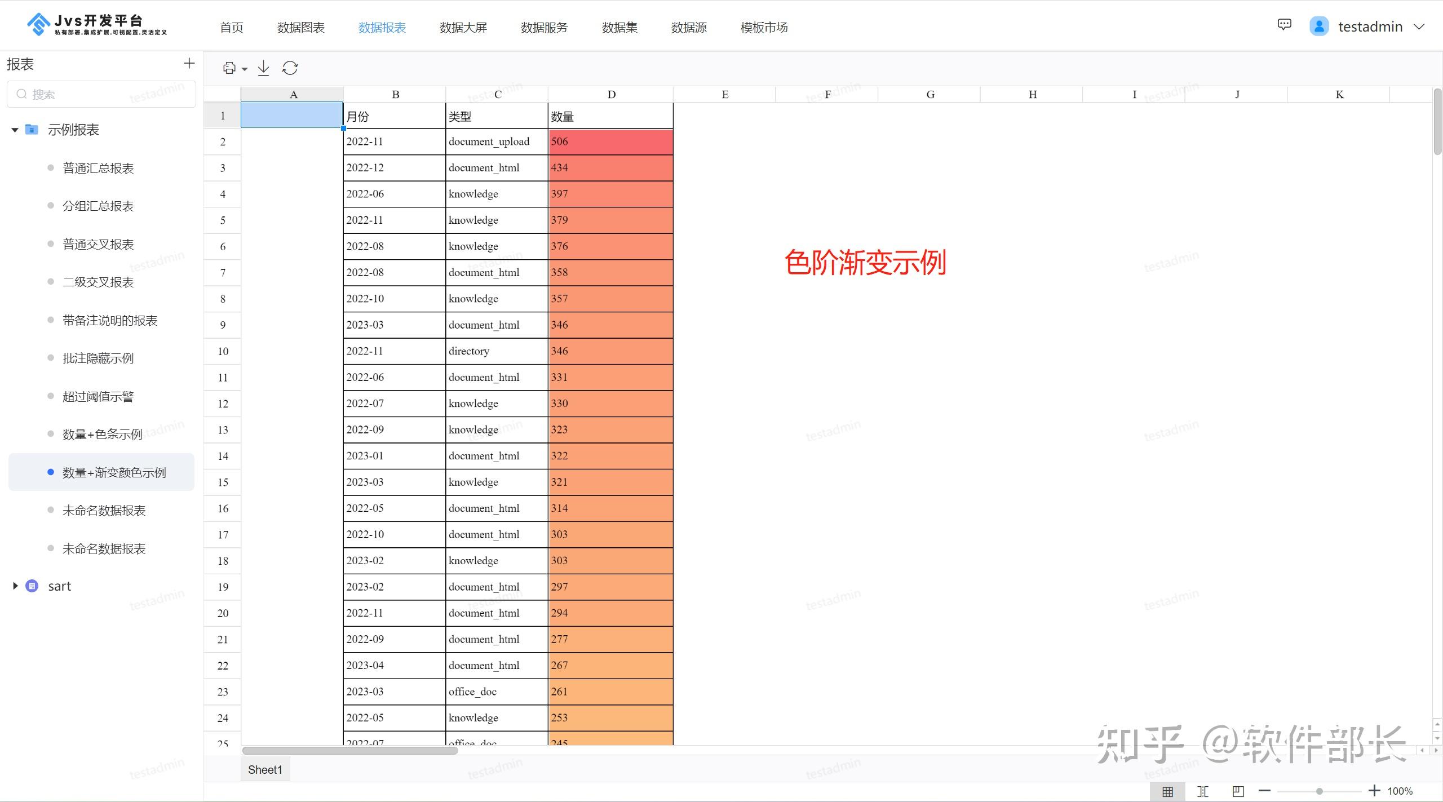The width and height of the screenshot is (1443, 802).
Task: Click the search magnifier in the report sidebar
Action: point(21,94)
